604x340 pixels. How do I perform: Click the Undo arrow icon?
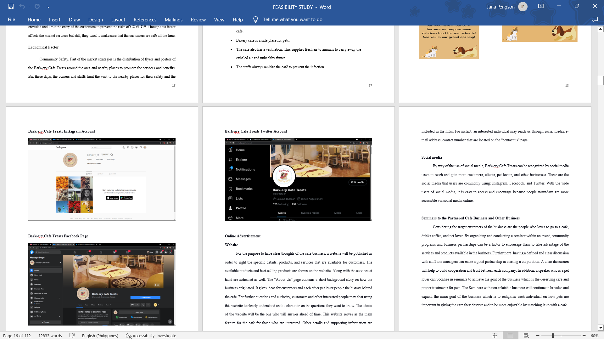[22, 6]
